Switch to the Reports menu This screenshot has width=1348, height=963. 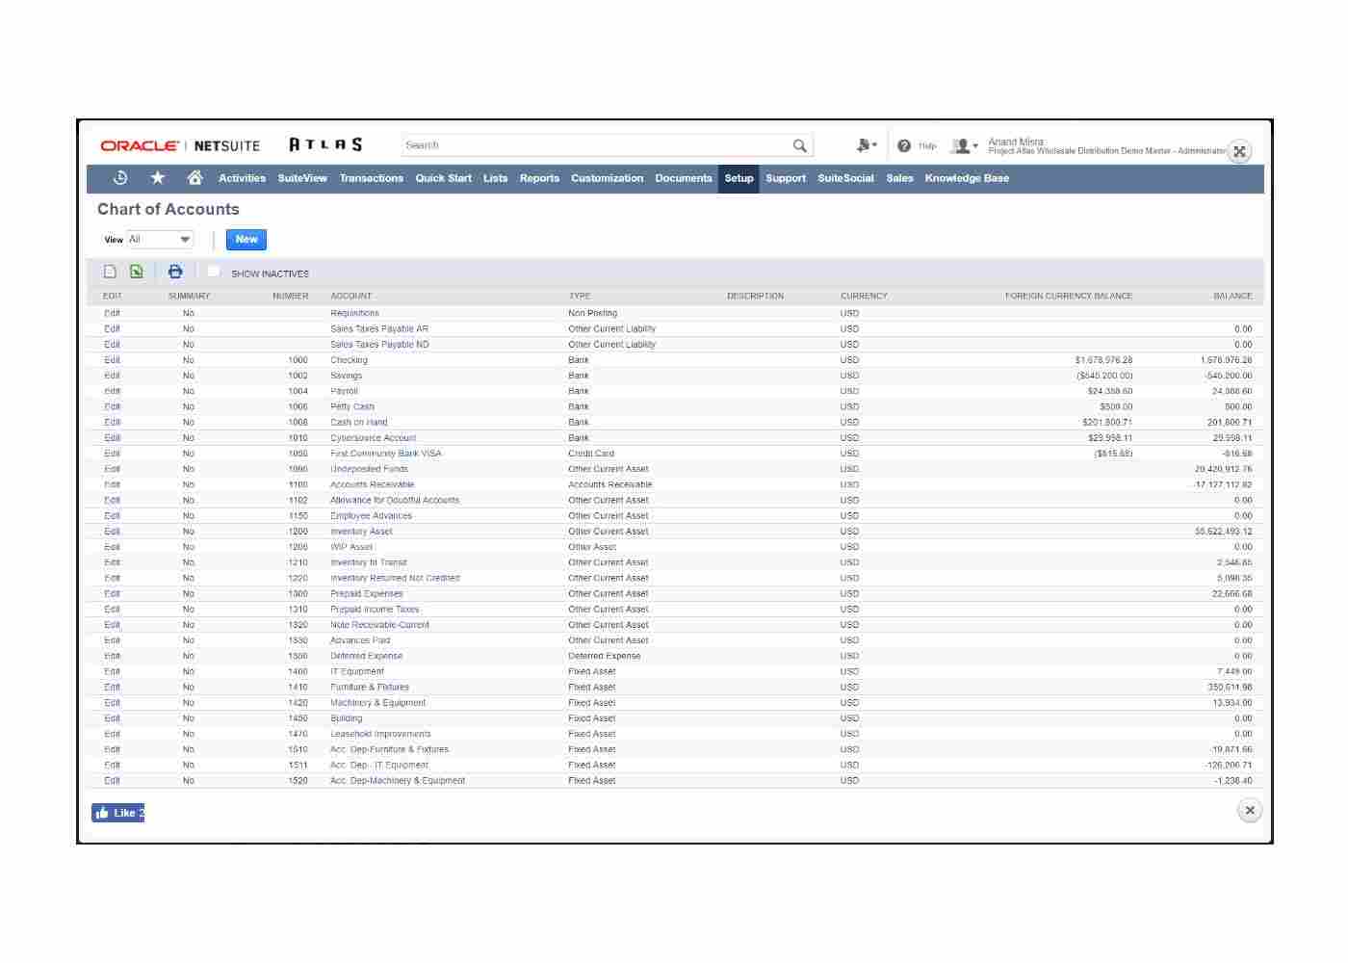(539, 178)
